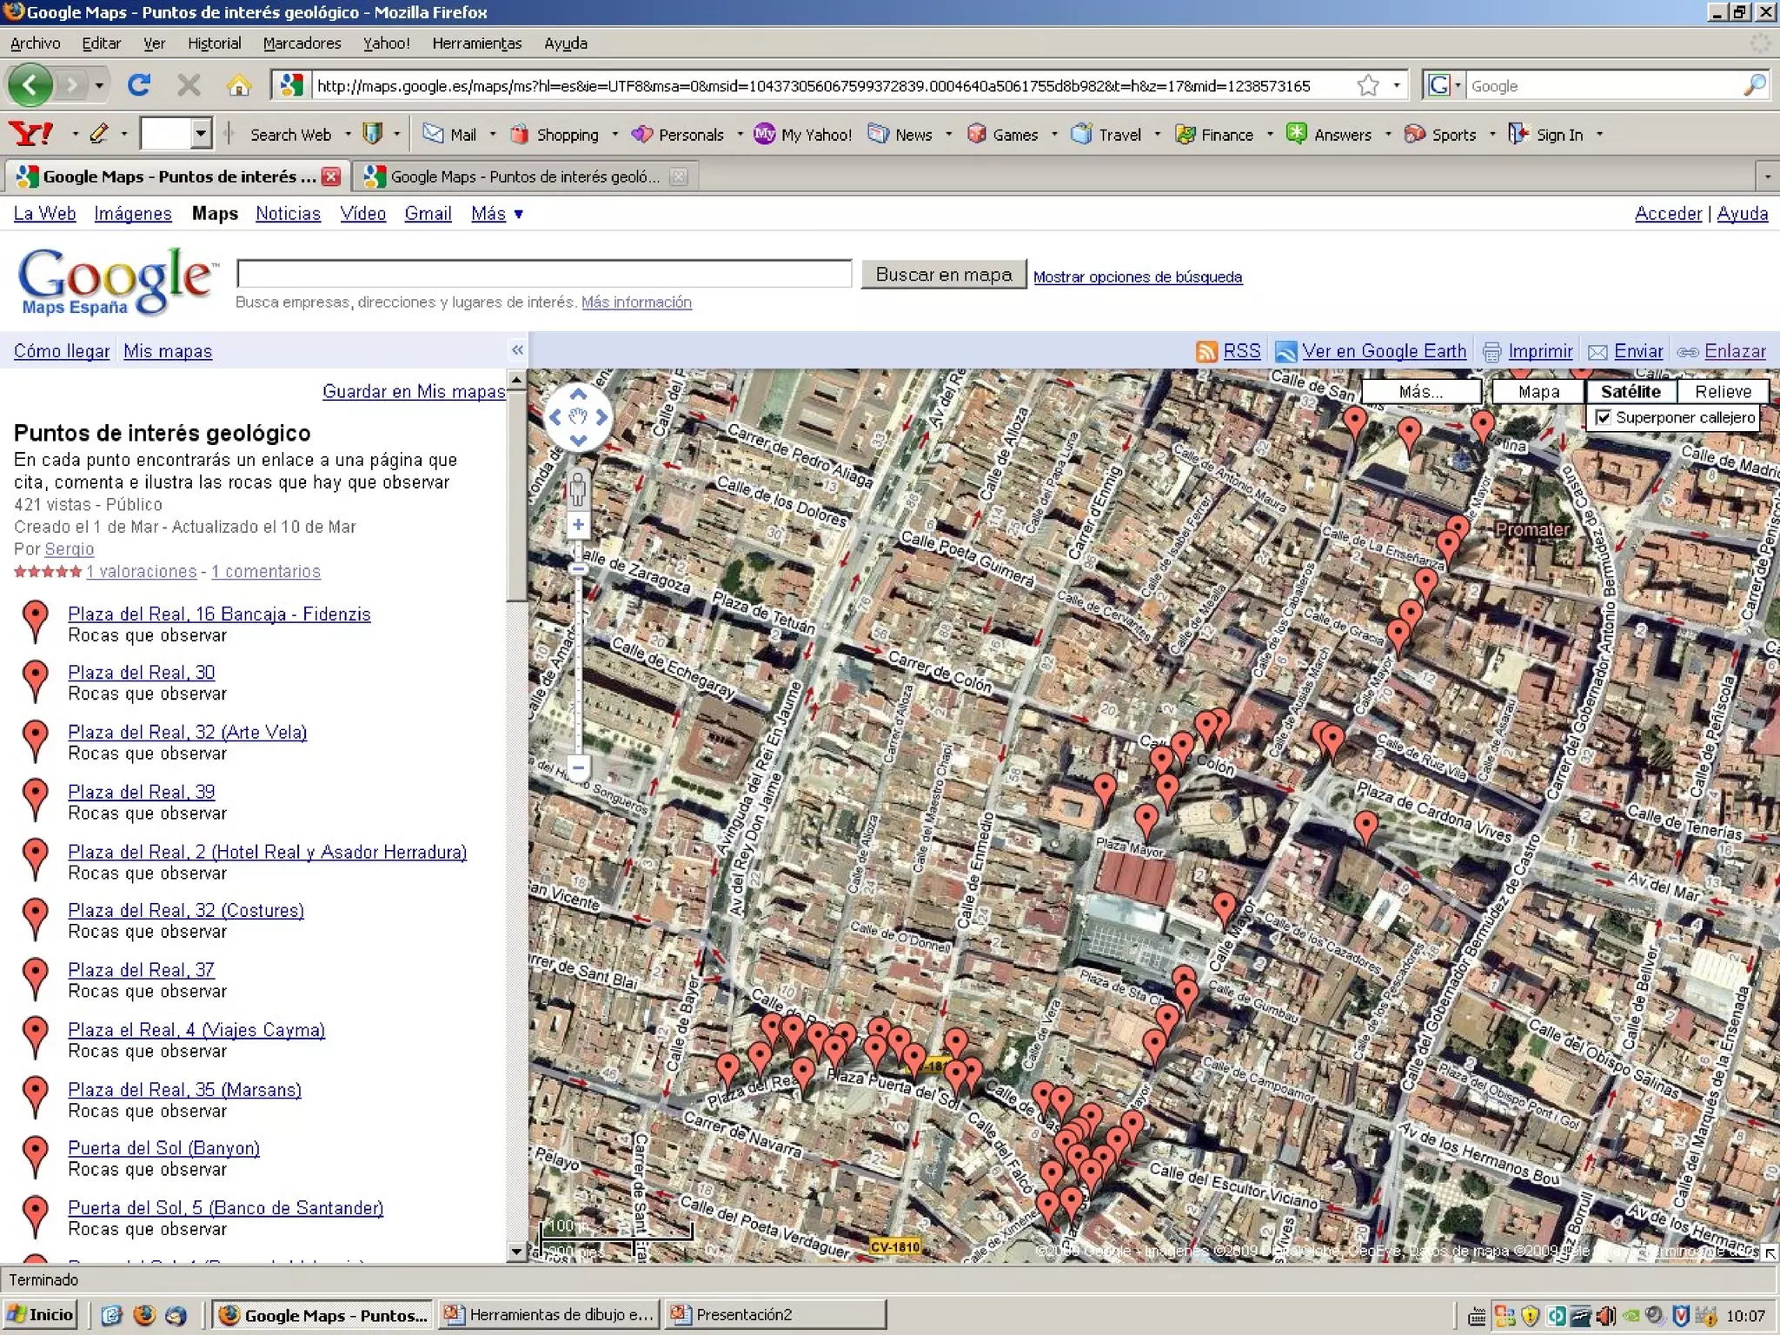The width and height of the screenshot is (1780, 1335).
Task: Bookmark this page with the star icon
Action: tap(1368, 85)
